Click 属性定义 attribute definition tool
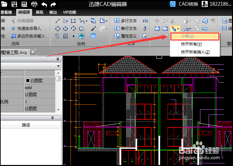This screenshot has width=233, height=166. click(x=125, y=36)
